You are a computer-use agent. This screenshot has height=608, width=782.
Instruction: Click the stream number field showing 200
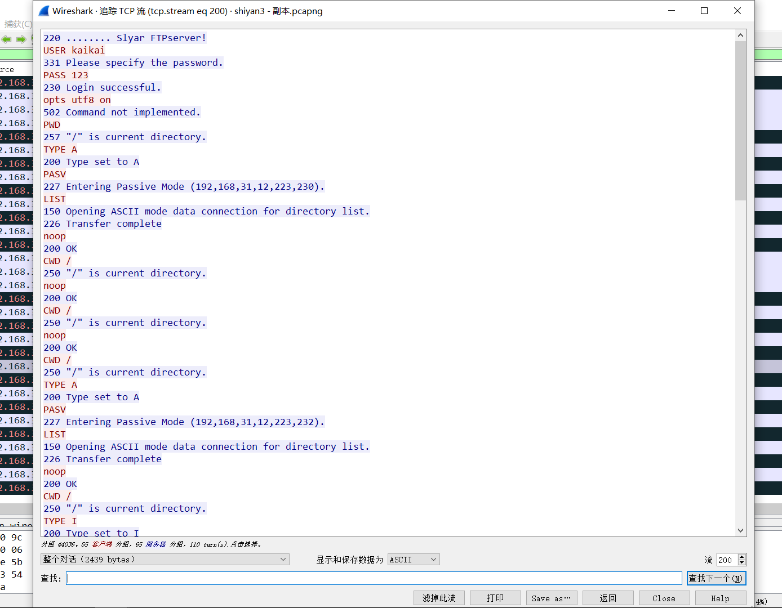(x=727, y=560)
